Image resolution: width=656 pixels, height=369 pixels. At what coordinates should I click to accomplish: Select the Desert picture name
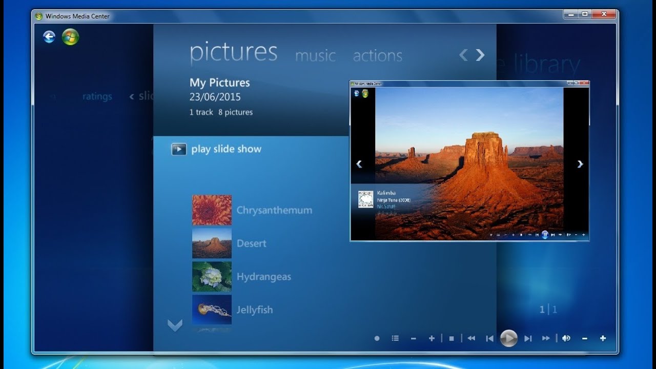[251, 243]
